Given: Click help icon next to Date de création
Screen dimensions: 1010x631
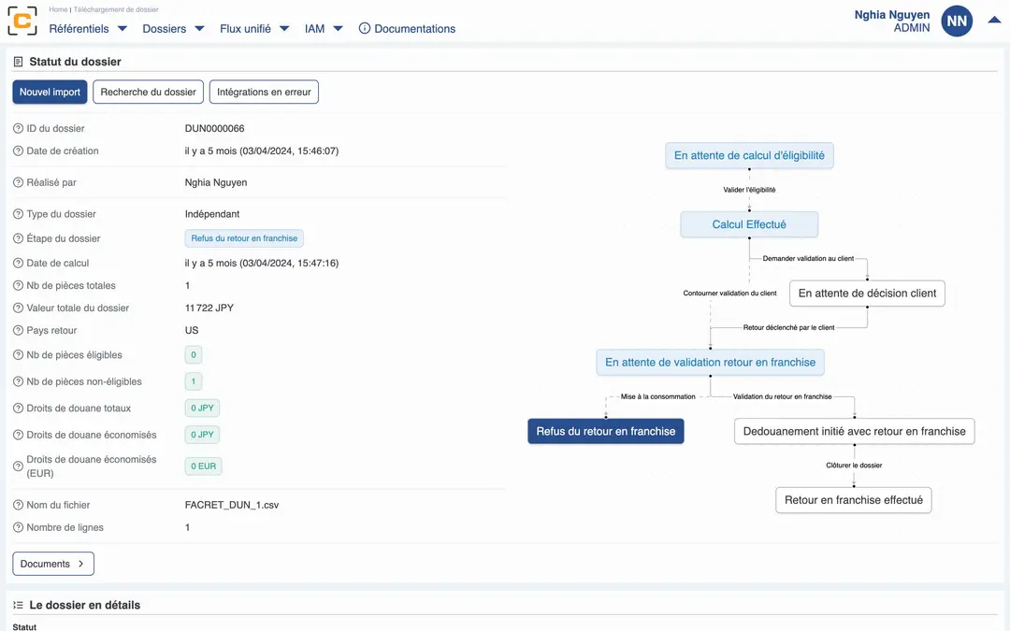Looking at the screenshot, I should pos(18,151).
